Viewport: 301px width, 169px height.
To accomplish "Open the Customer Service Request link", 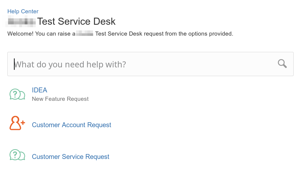I will (x=70, y=157).
